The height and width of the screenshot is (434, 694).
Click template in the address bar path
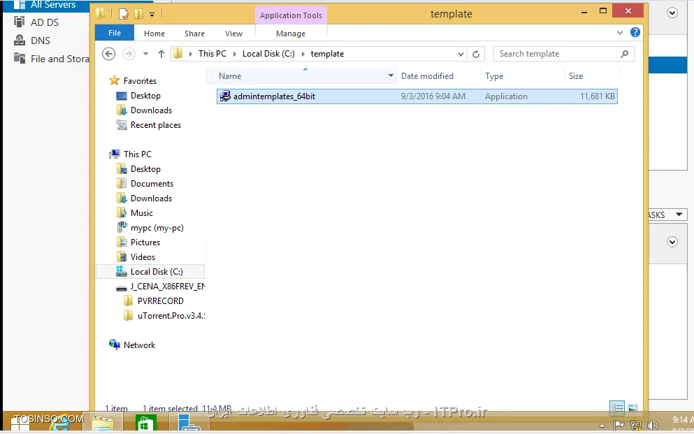pos(327,54)
